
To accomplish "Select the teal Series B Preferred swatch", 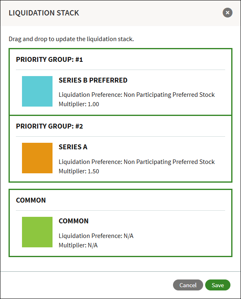I will coord(37,92).
